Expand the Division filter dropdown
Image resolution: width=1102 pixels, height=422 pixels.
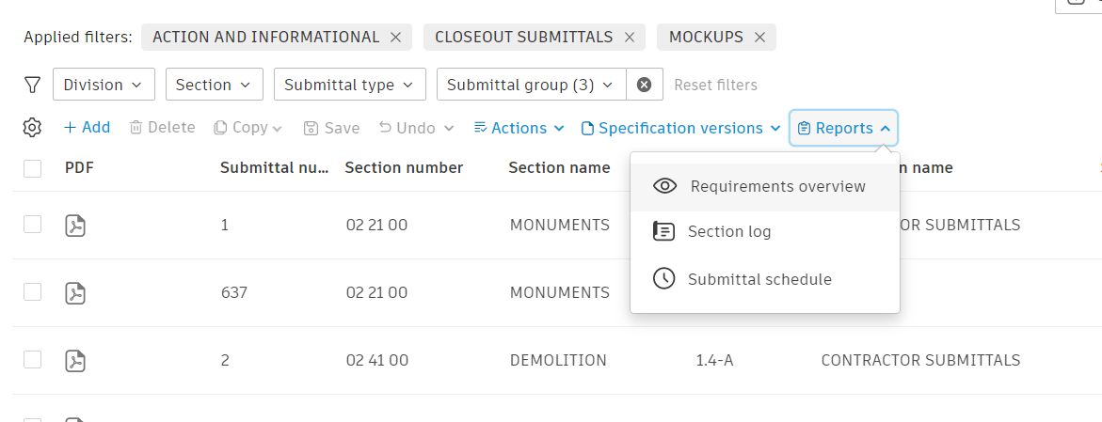(104, 85)
